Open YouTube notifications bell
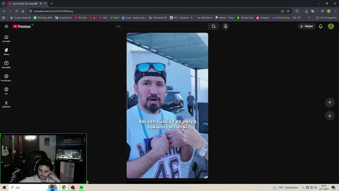This screenshot has height=191, width=339. [x=320, y=26]
